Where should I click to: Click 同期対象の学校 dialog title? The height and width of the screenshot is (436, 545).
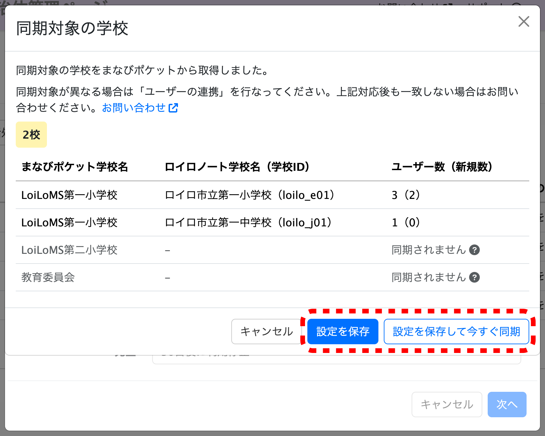tap(72, 28)
